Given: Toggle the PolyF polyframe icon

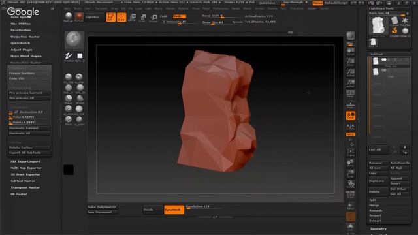Looking at the screenshot, I should (x=351, y=195).
